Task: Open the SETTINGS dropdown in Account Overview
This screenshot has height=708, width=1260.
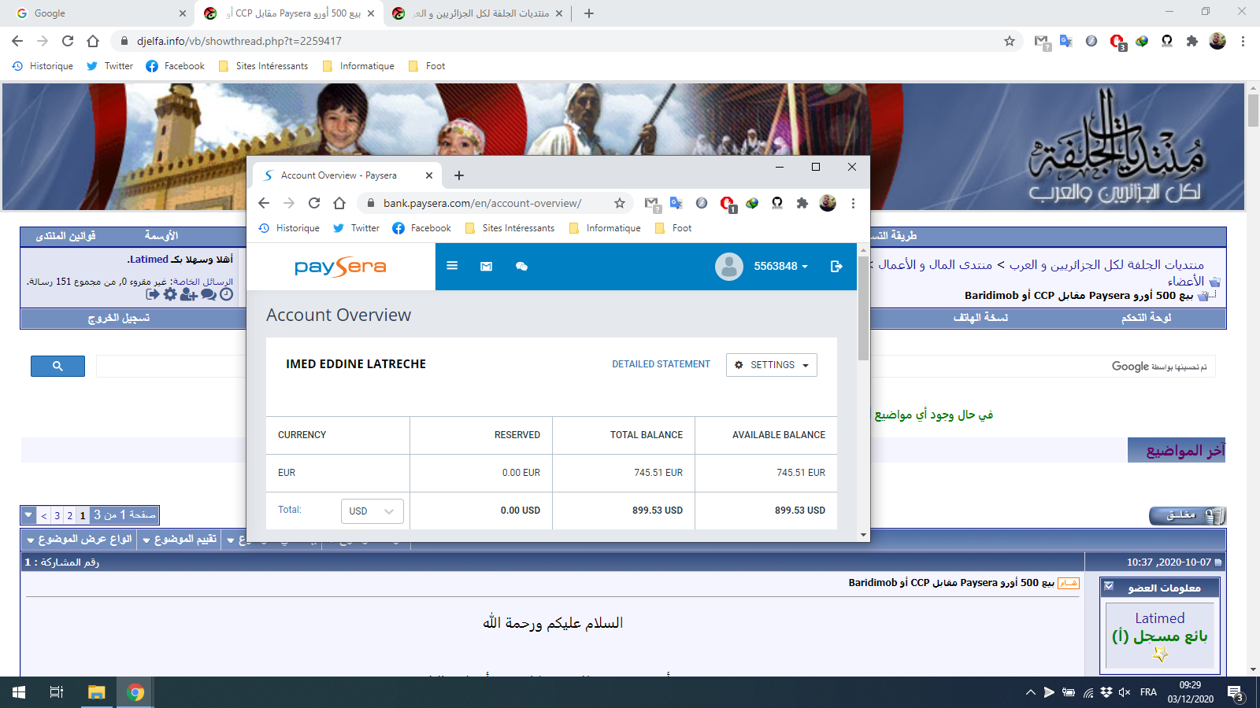Action: coord(772,365)
